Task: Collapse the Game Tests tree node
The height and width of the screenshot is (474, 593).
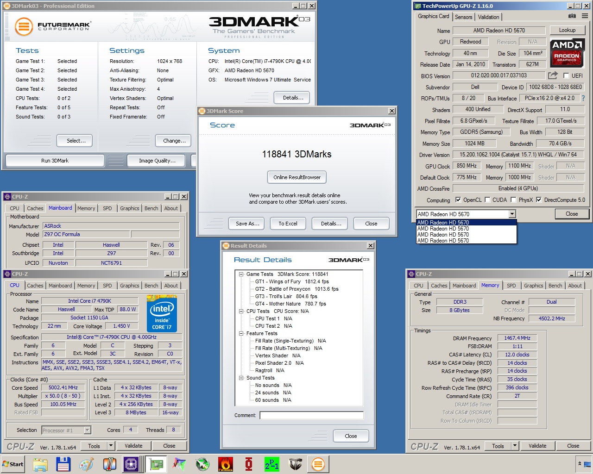Action: point(241,274)
